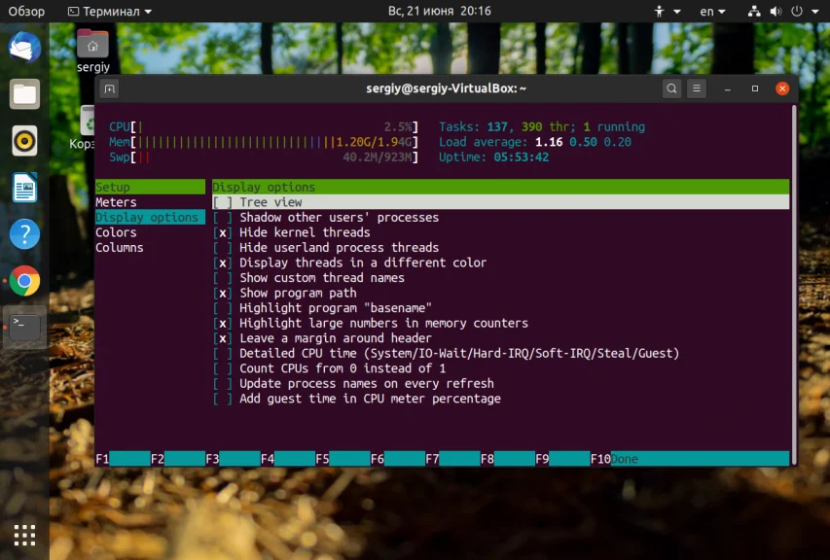This screenshot has width=830, height=560.
Task: Open the en language dropdown
Action: 712,11
